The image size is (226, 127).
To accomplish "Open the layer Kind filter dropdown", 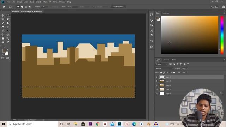I will [162, 64].
